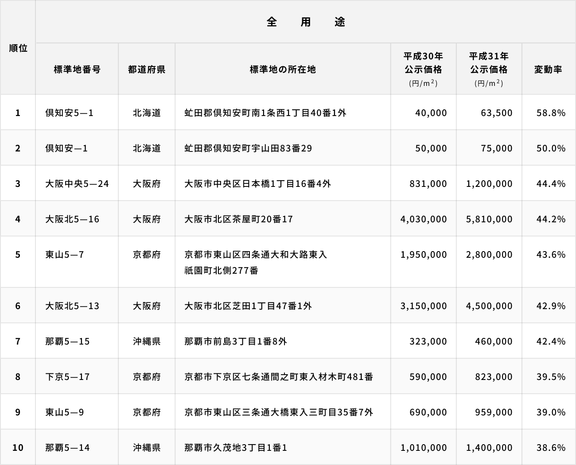Click the 下京5—17 cell
Viewport: 576px width, 465px height.
[67, 377]
